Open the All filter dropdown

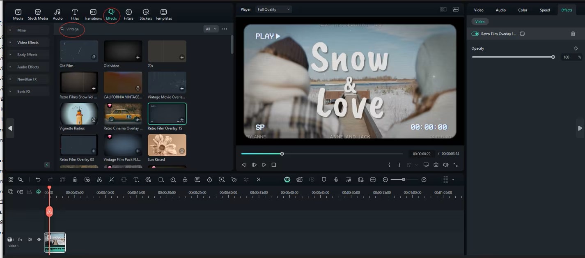pos(211,29)
